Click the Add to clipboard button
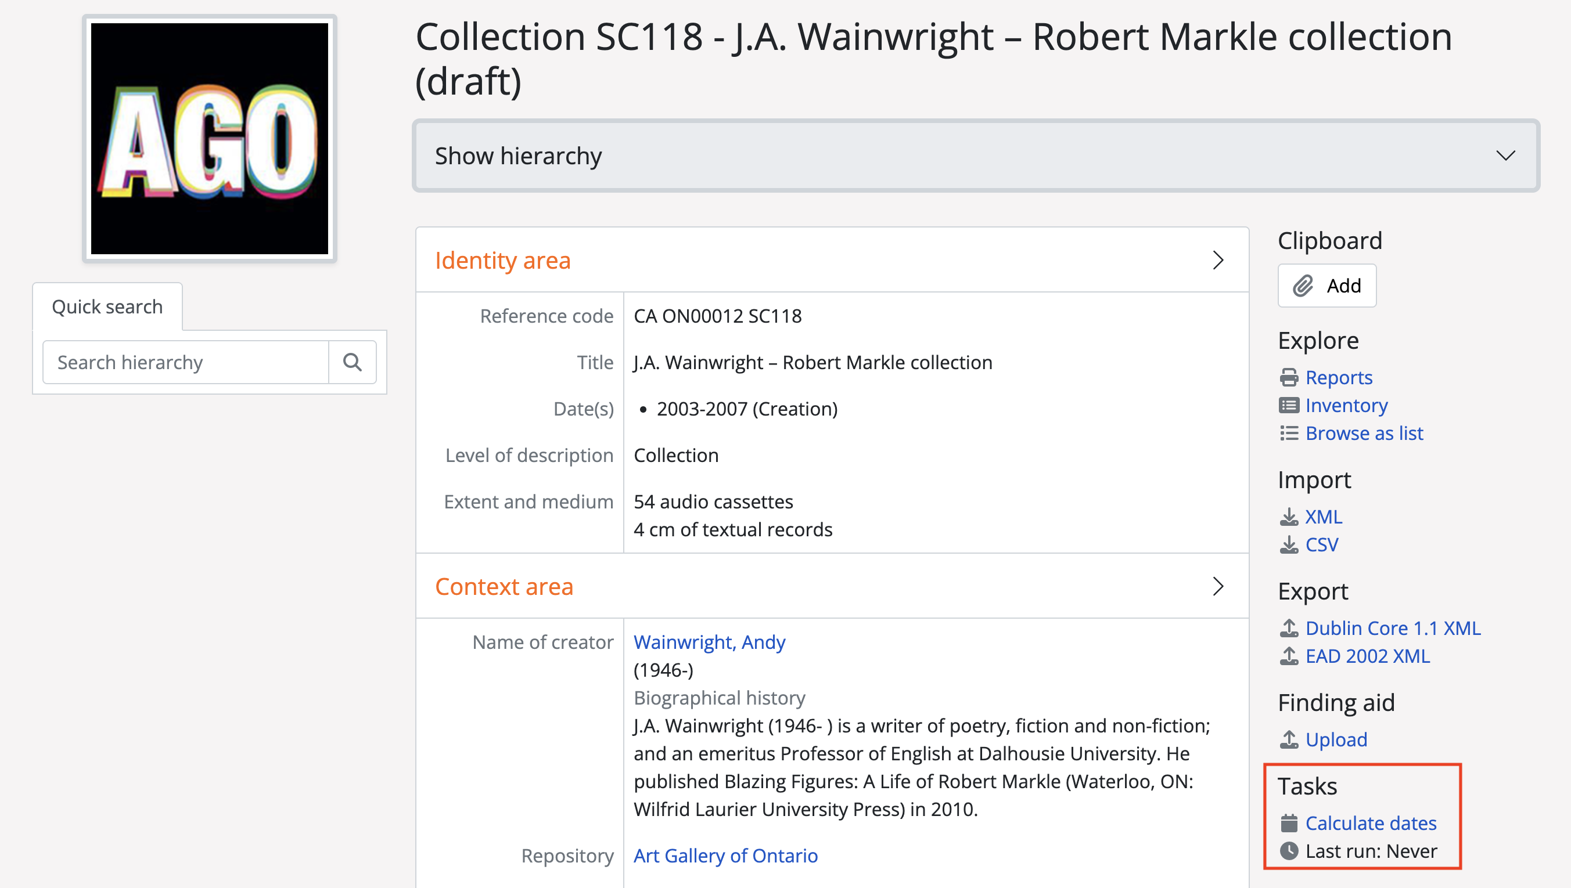Viewport: 1571px width, 888px height. pos(1326,286)
